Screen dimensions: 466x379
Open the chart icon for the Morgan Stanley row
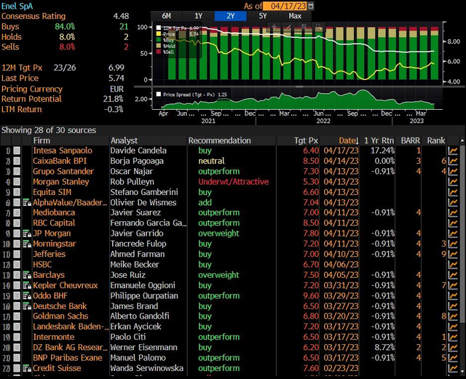click(x=453, y=182)
